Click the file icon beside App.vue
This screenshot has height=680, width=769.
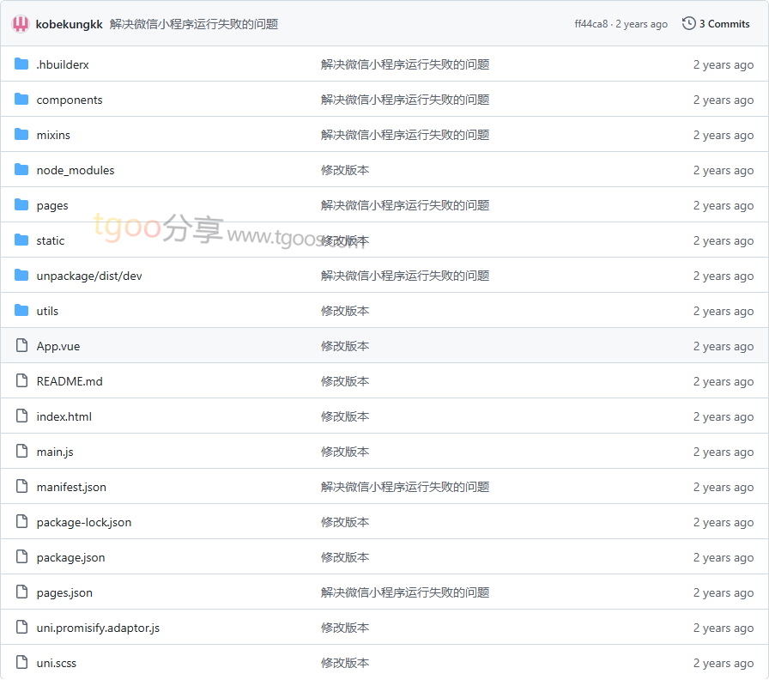click(21, 346)
